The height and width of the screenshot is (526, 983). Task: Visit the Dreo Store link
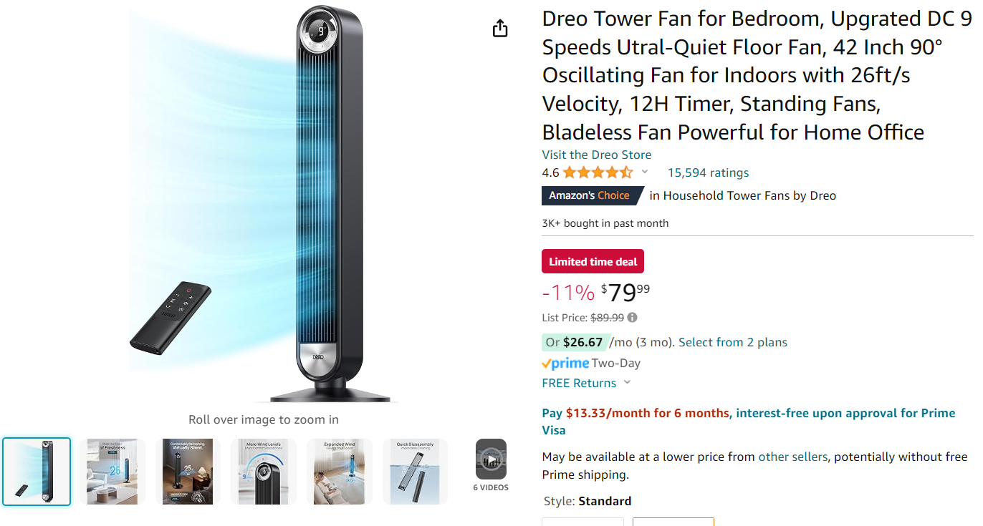(596, 155)
